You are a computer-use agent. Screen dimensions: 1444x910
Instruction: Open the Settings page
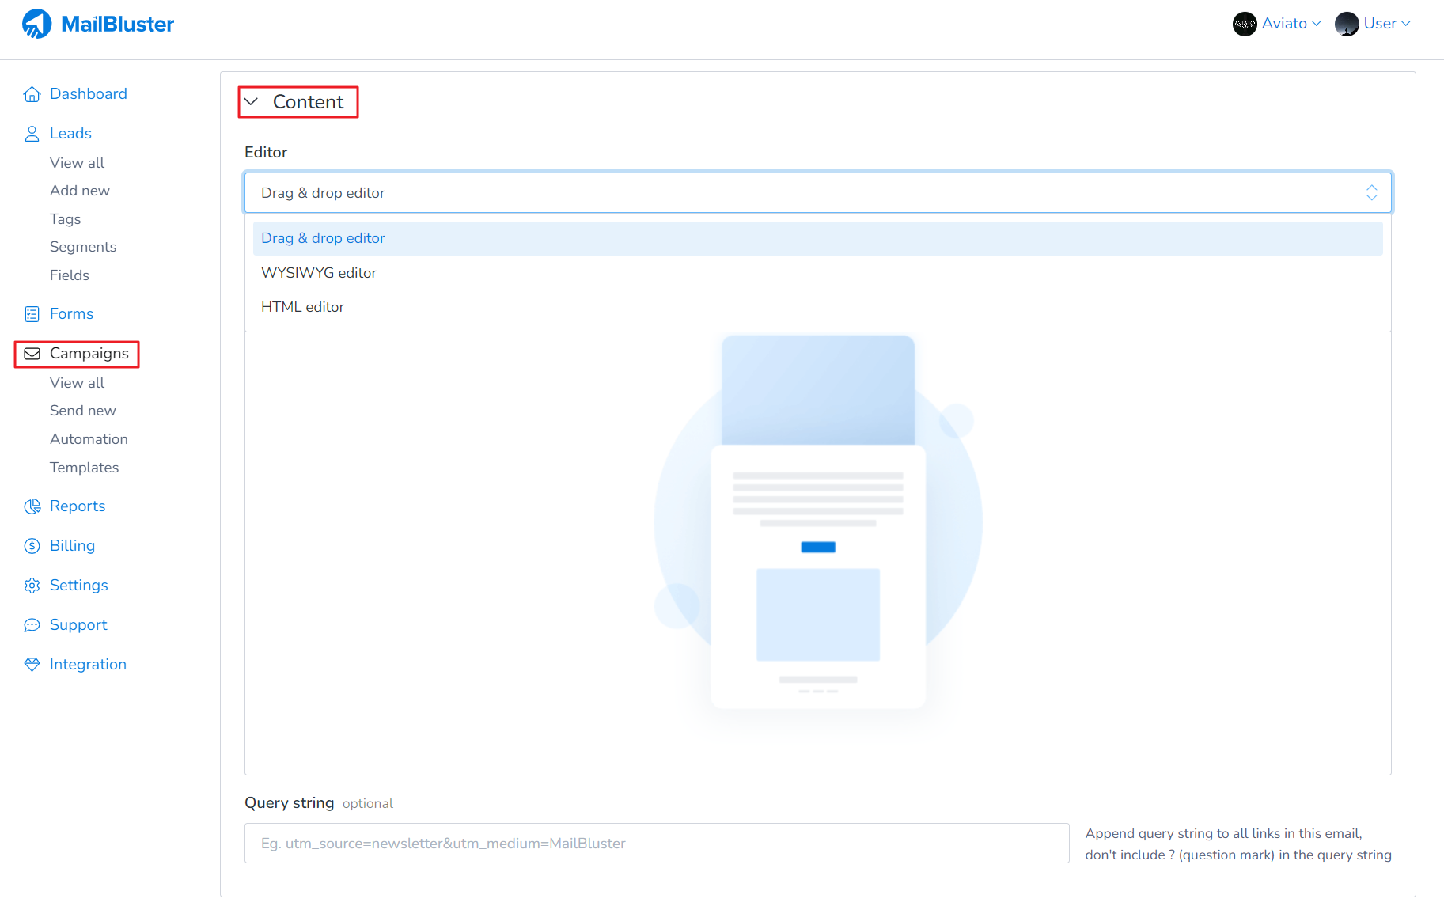click(78, 586)
